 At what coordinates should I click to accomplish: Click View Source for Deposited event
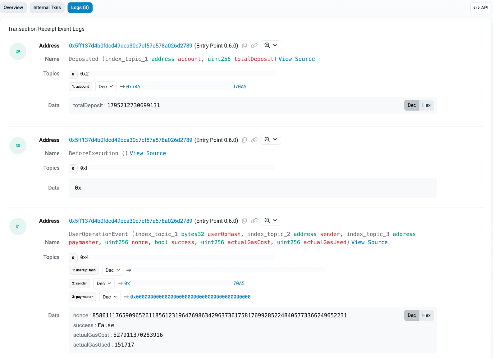coord(296,59)
